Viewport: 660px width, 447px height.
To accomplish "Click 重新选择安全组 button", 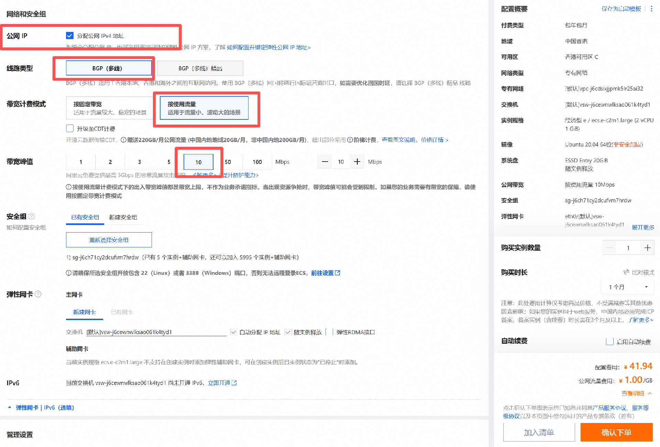I will (x=109, y=240).
